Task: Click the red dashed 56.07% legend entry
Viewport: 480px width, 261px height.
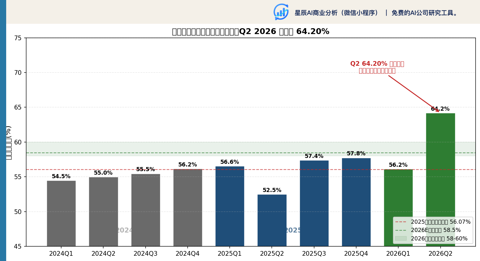Action: pos(433,222)
